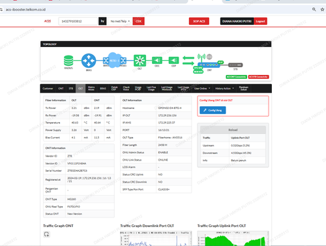326x246 pixels.
Task: Click the Info 'Belum penuh' value
Action: pyautogui.click(x=239, y=161)
